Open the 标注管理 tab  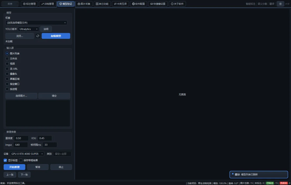[29, 4]
